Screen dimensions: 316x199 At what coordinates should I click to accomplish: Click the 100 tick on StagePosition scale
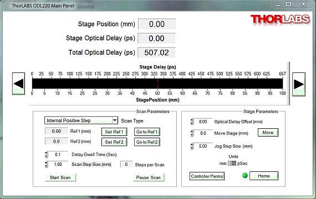tap(282, 93)
